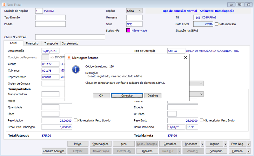Open the arrow next to Financeiro button

(x=202, y=144)
